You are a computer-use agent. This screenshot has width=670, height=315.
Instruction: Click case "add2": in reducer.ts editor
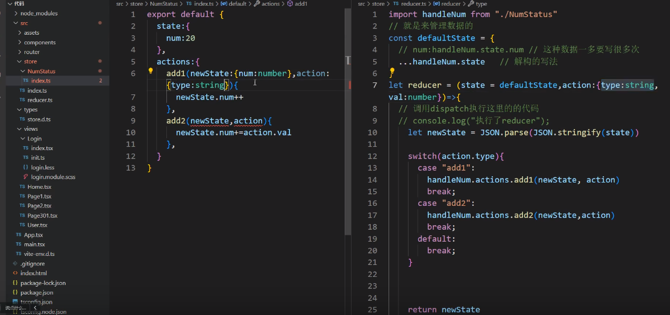click(x=446, y=204)
